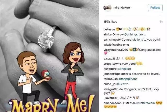
Task: Open wlwjbfxwdins commenter profile
Action: (113, 45)
